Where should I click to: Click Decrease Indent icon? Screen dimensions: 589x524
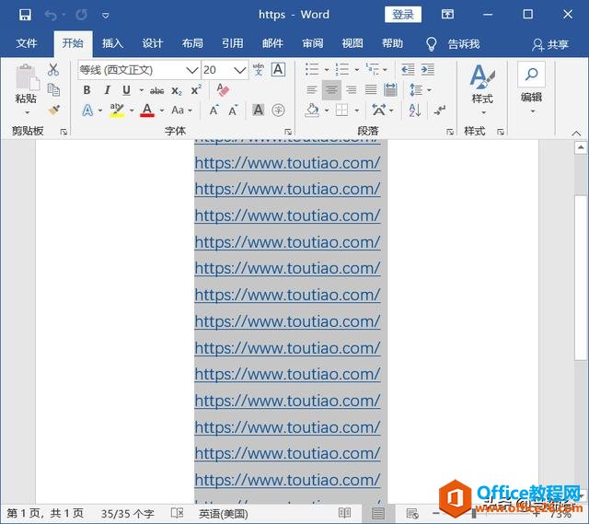(408, 70)
